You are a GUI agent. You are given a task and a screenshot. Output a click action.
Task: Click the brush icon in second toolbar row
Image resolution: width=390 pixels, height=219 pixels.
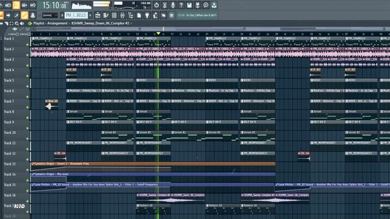[x=16, y=15]
